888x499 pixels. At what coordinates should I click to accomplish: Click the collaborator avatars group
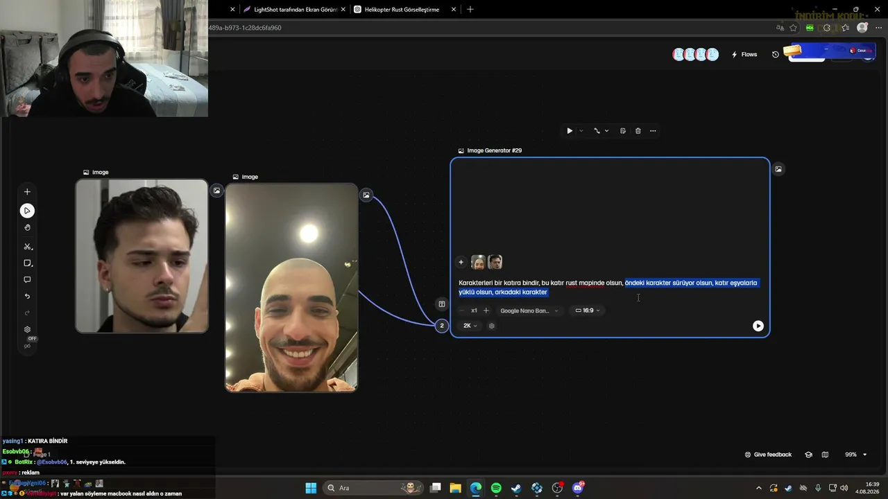click(695, 55)
